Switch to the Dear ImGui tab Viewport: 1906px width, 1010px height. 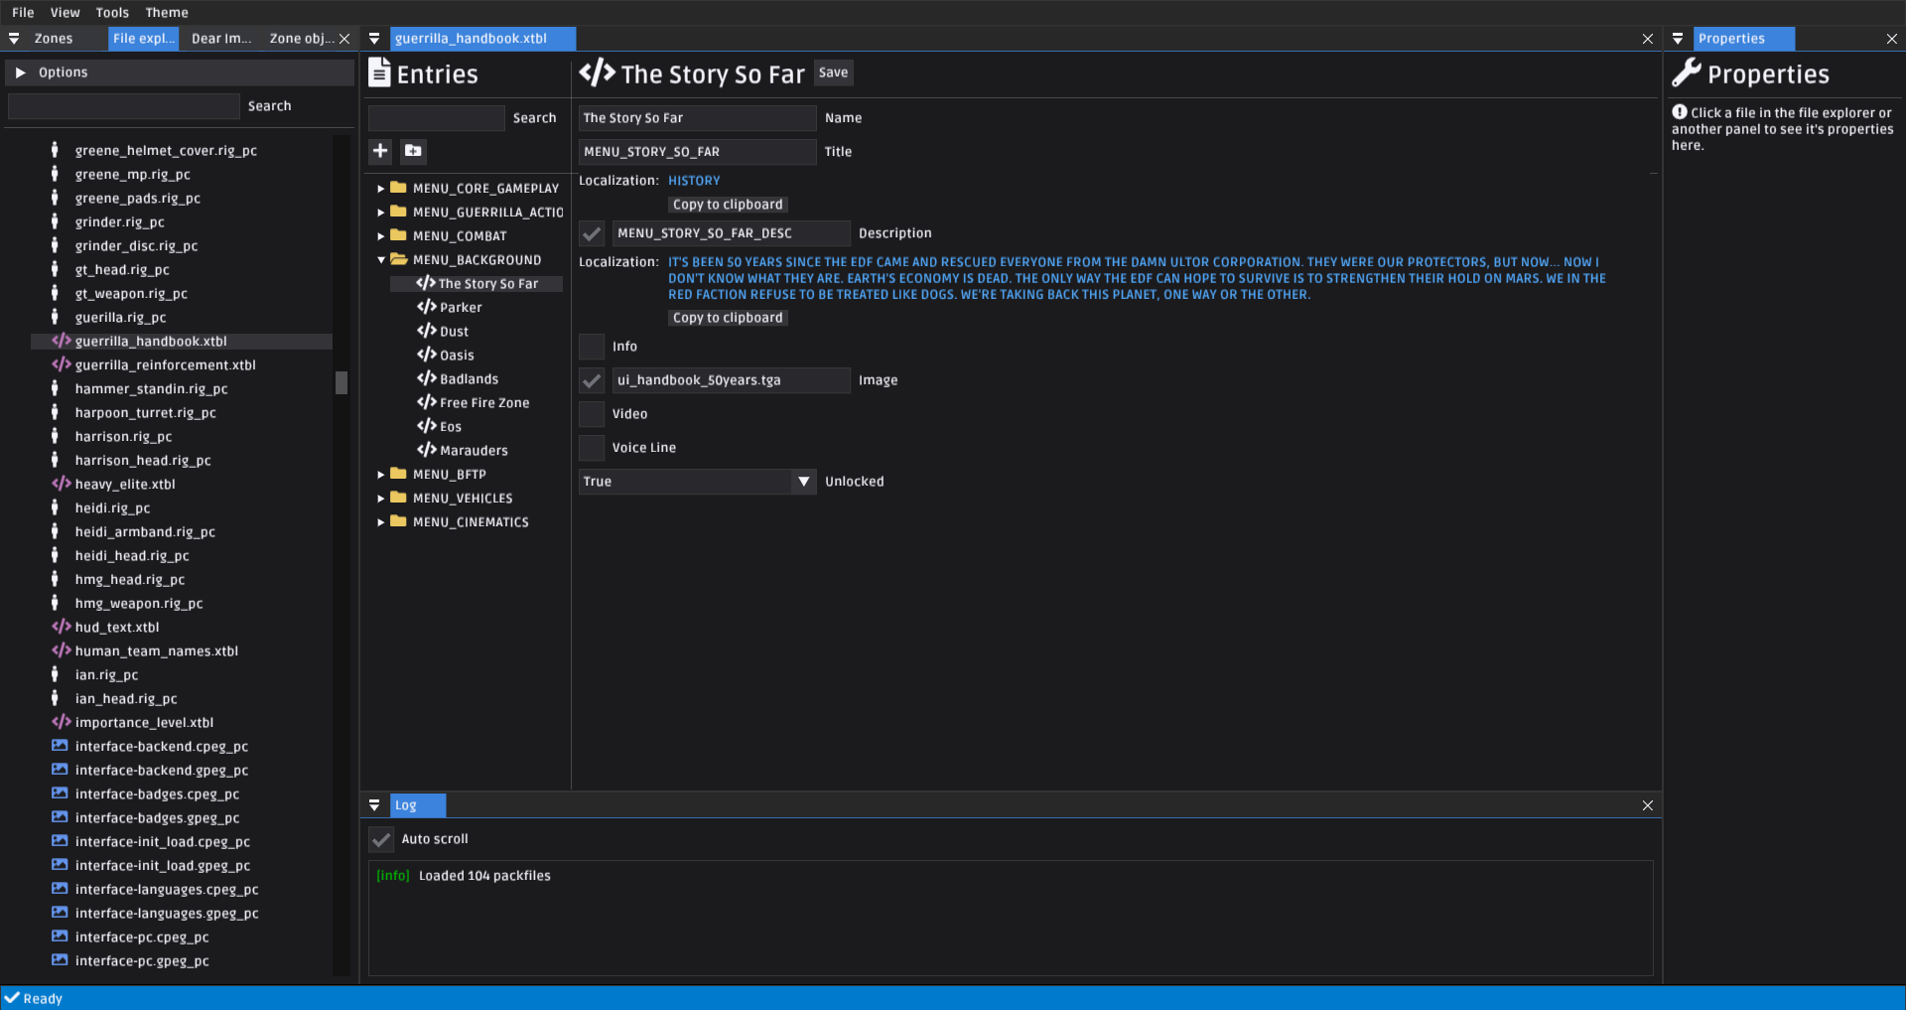pyautogui.click(x=221, y=39)
